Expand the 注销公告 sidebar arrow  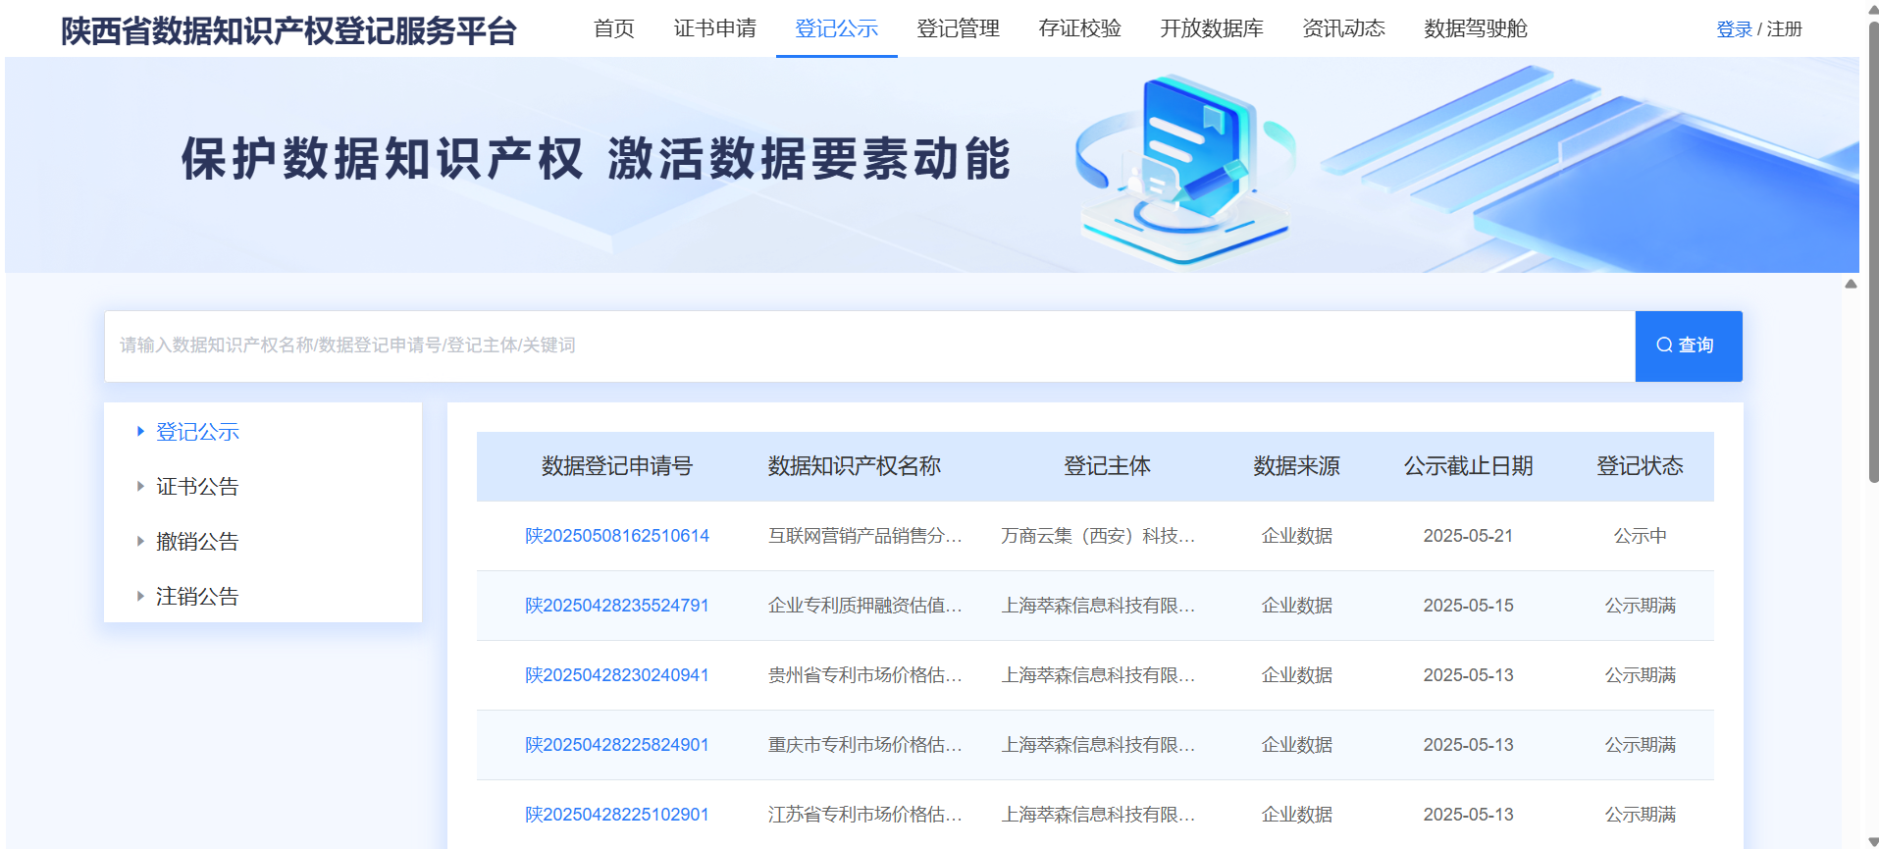[140, 596]
